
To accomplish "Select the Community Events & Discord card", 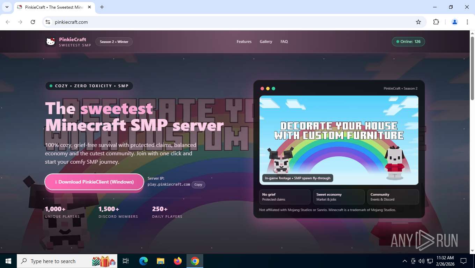I will [x=393, y=197].
